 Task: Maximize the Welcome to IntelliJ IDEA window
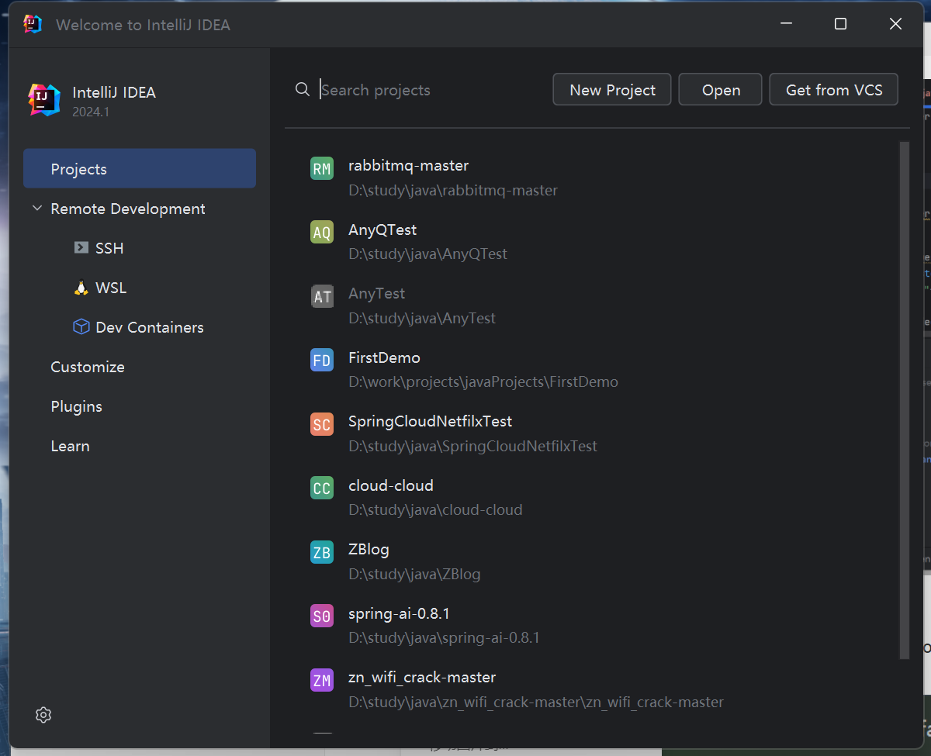click(840, 24)
